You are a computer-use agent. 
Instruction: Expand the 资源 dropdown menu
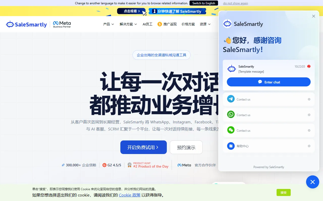[205, 24]
